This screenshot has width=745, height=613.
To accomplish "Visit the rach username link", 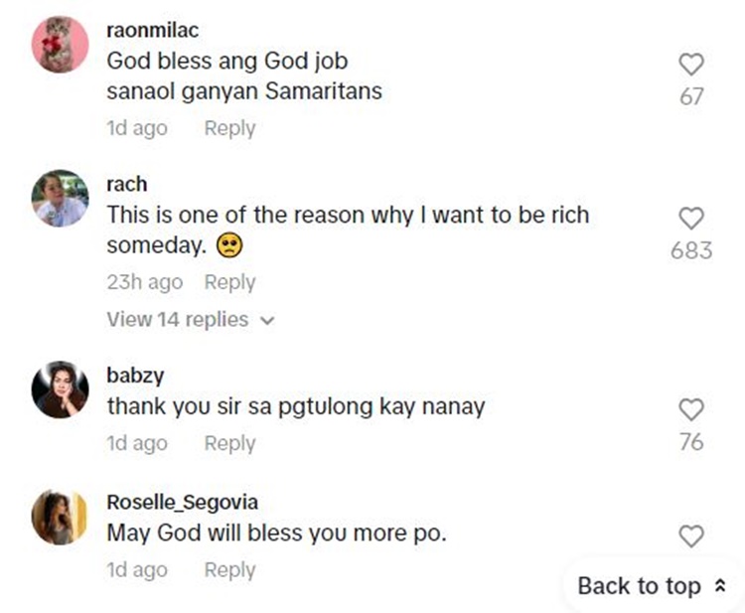I will coord(126,184).
